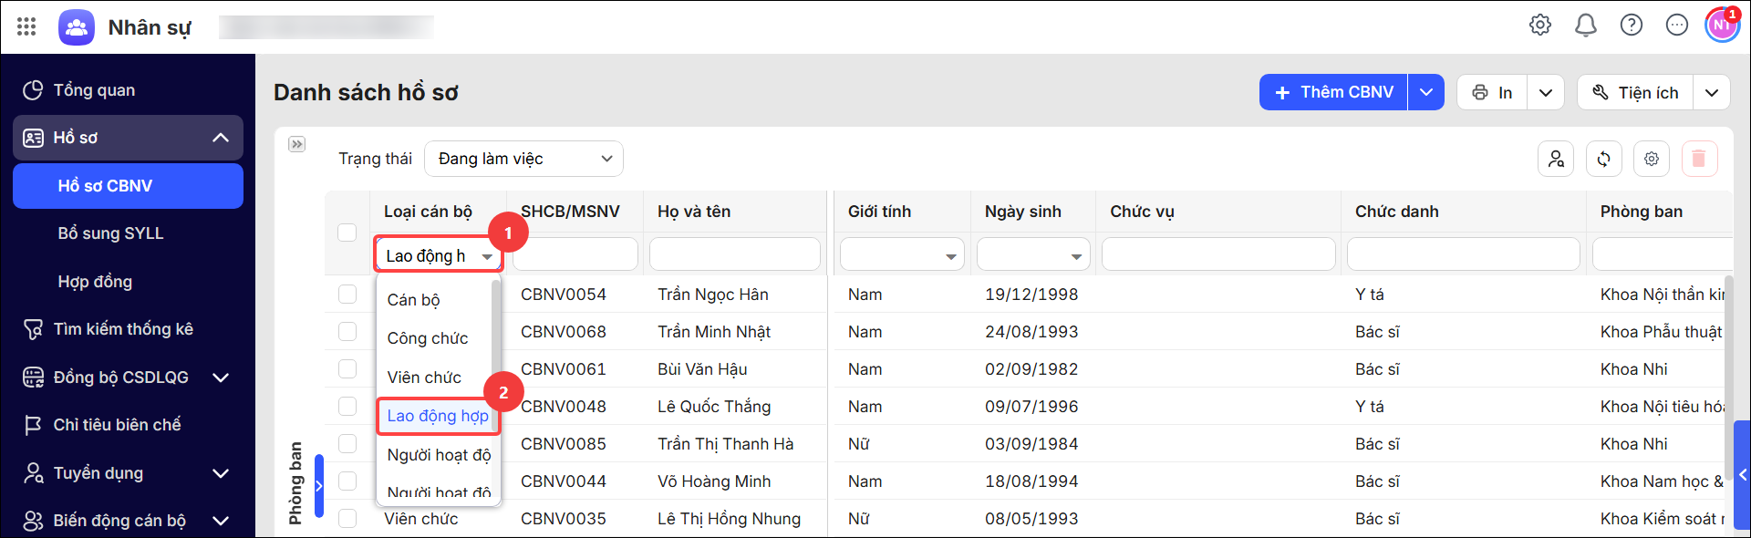Open table column settings gear
Image resolution: width=1751 pixels, height=538 pixels.
click(x=1652, y=159)
